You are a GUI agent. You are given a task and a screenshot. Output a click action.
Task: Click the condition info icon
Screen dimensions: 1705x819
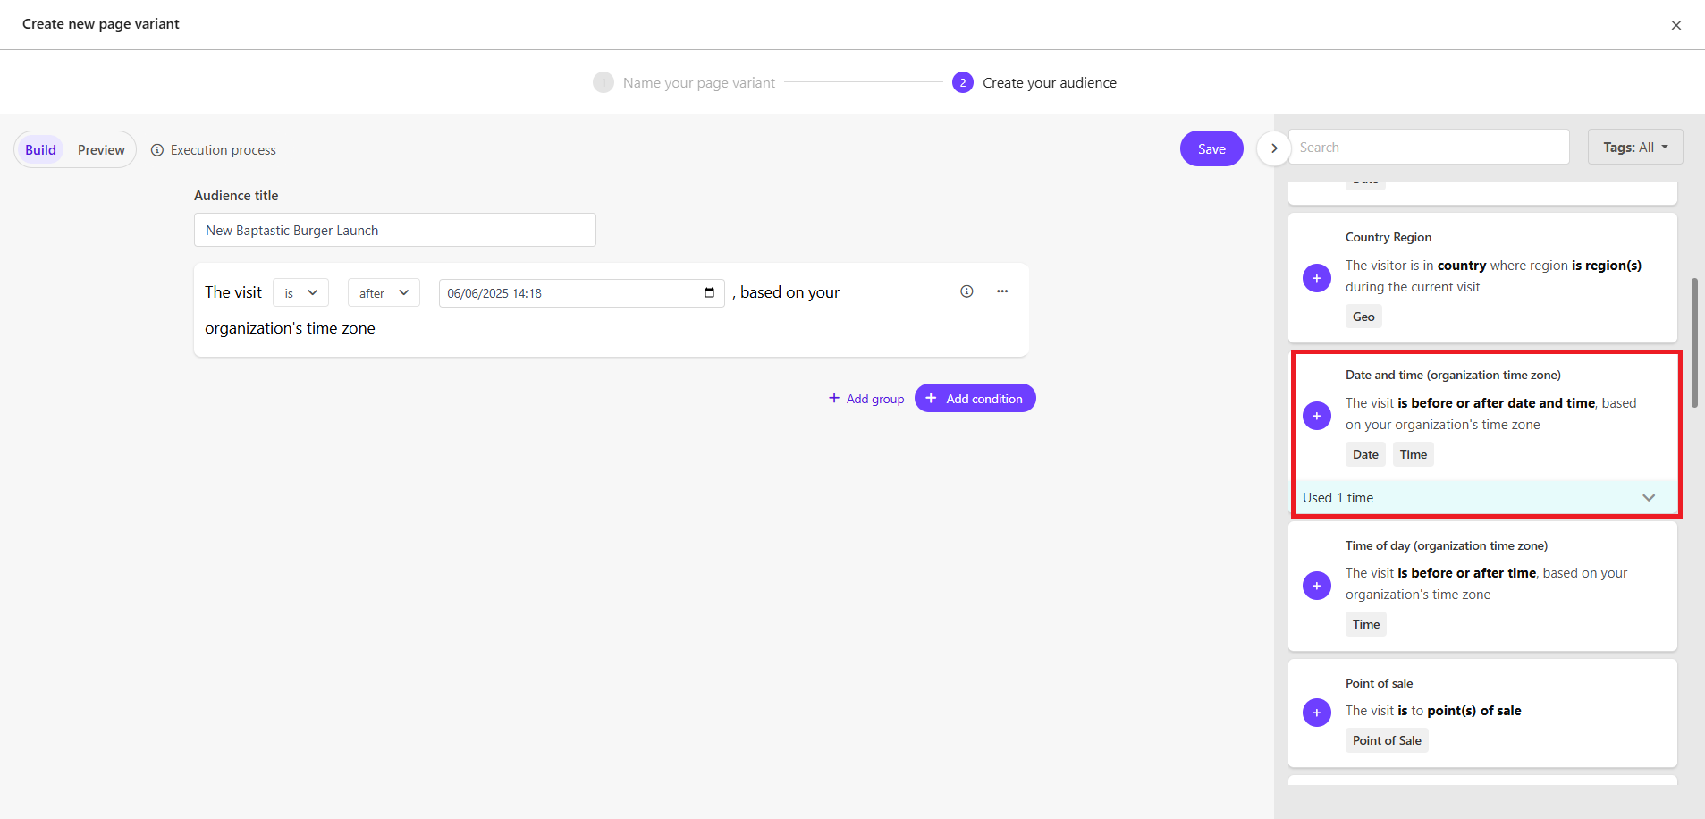pos(966,291)
